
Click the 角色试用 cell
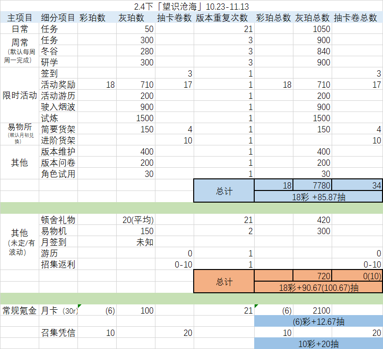pyautogui.click(x=58, y=174)
